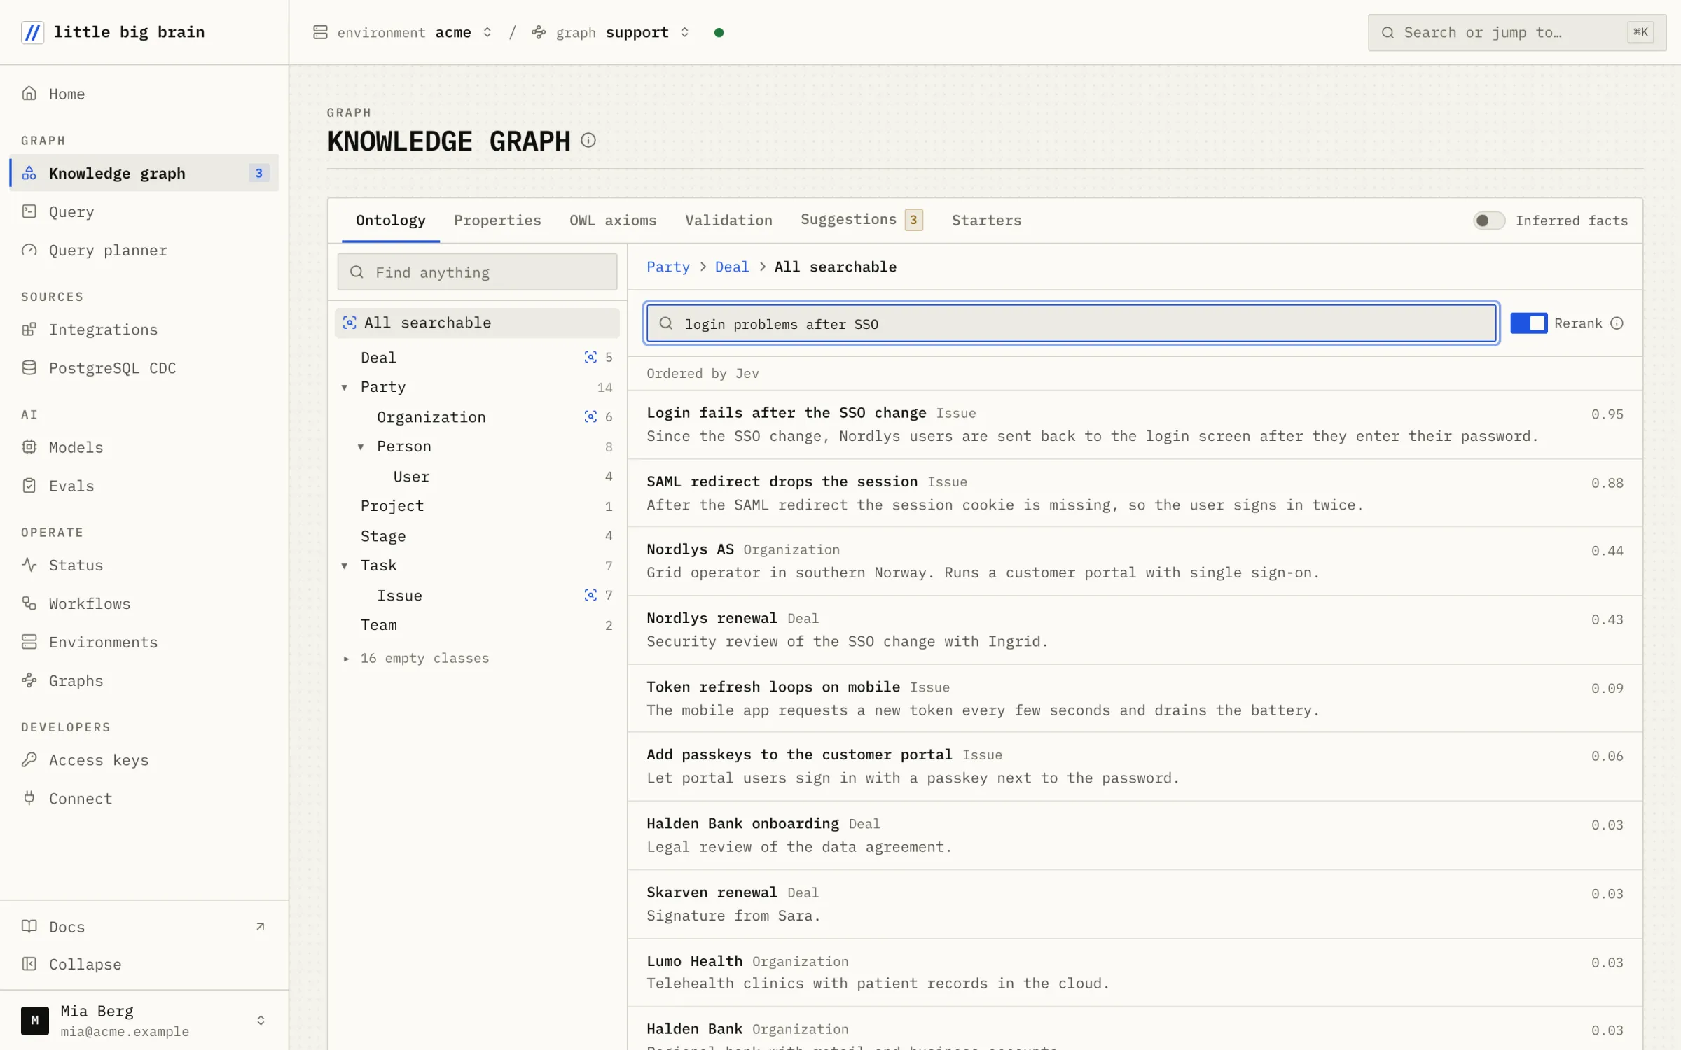Switch to the Ontology tab
1681x1050 pixels.
[x=391, y=220]
